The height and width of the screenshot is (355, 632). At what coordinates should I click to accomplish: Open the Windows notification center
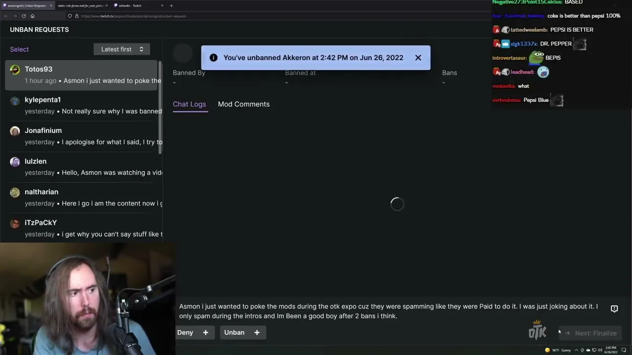tap(624, 350)
